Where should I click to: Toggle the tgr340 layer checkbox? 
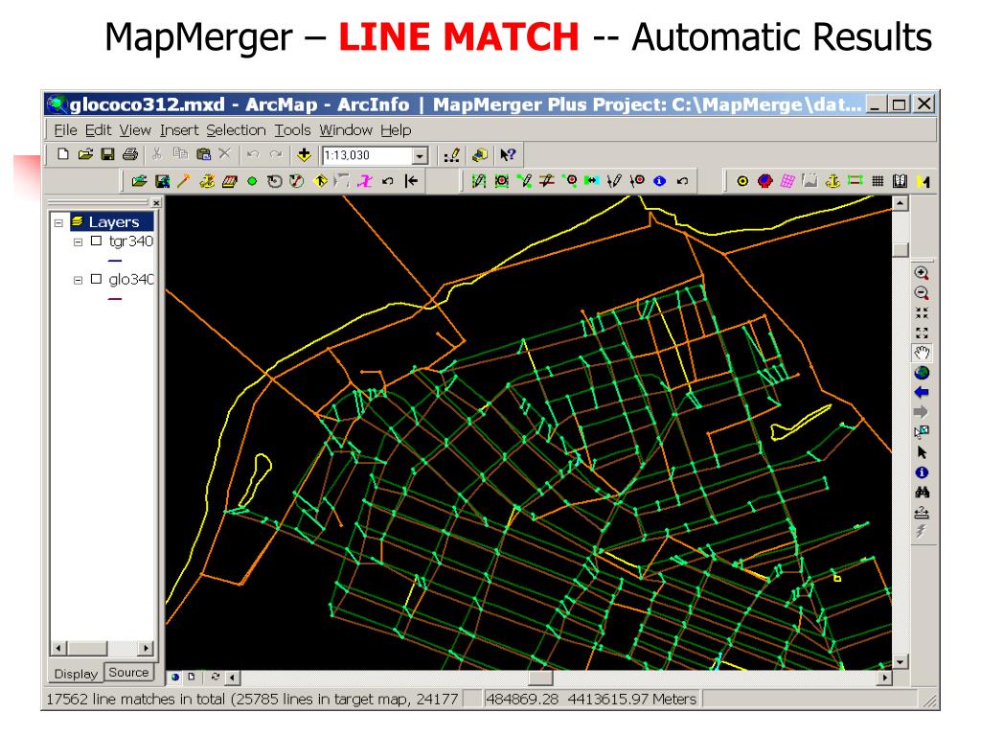[96, 241]
